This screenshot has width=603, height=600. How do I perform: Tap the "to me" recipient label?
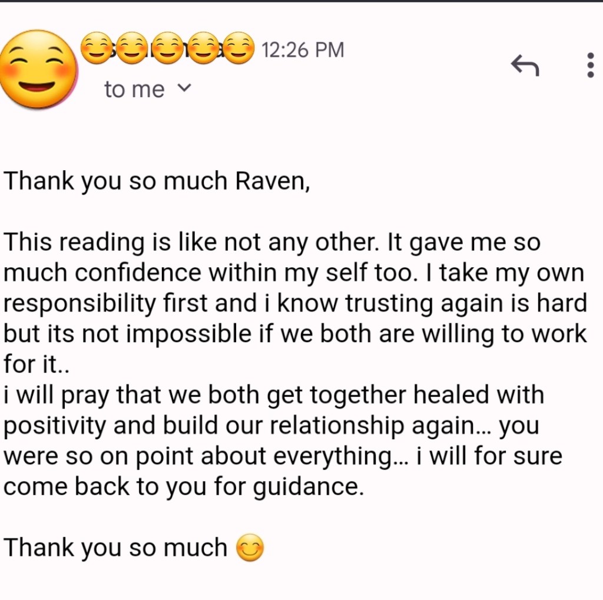click(134, 89)
